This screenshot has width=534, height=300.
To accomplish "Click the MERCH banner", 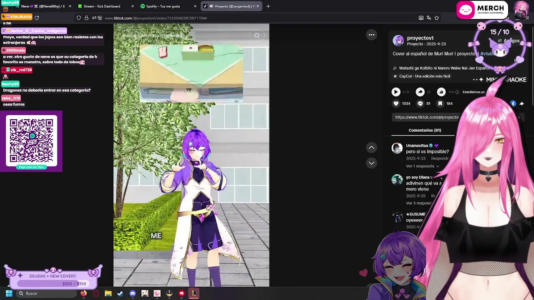I will 482,10.
